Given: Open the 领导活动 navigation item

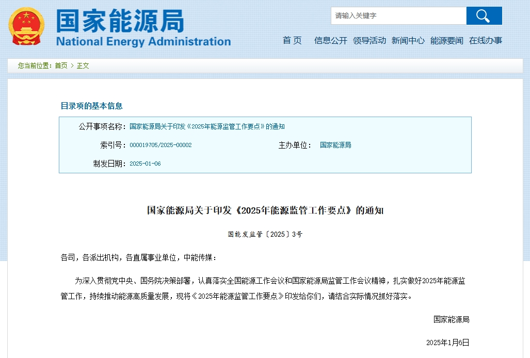Looking at the screenshot, I should pos(370,41).
